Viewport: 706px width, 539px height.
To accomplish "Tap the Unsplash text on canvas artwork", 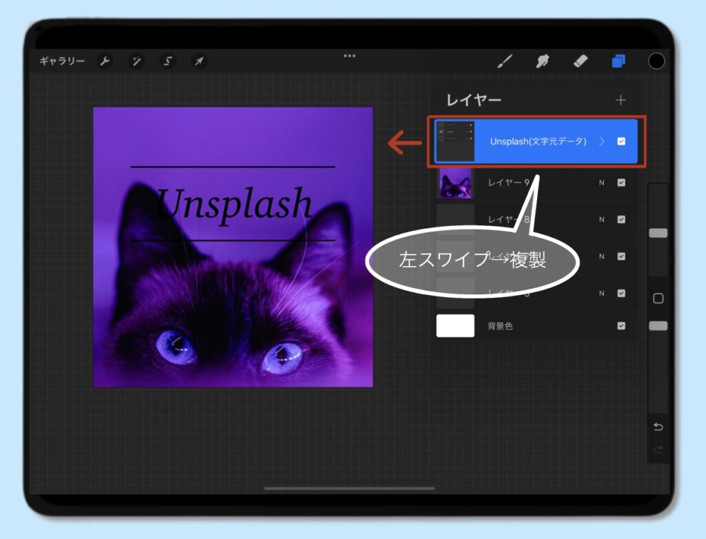I will (234, 205).
